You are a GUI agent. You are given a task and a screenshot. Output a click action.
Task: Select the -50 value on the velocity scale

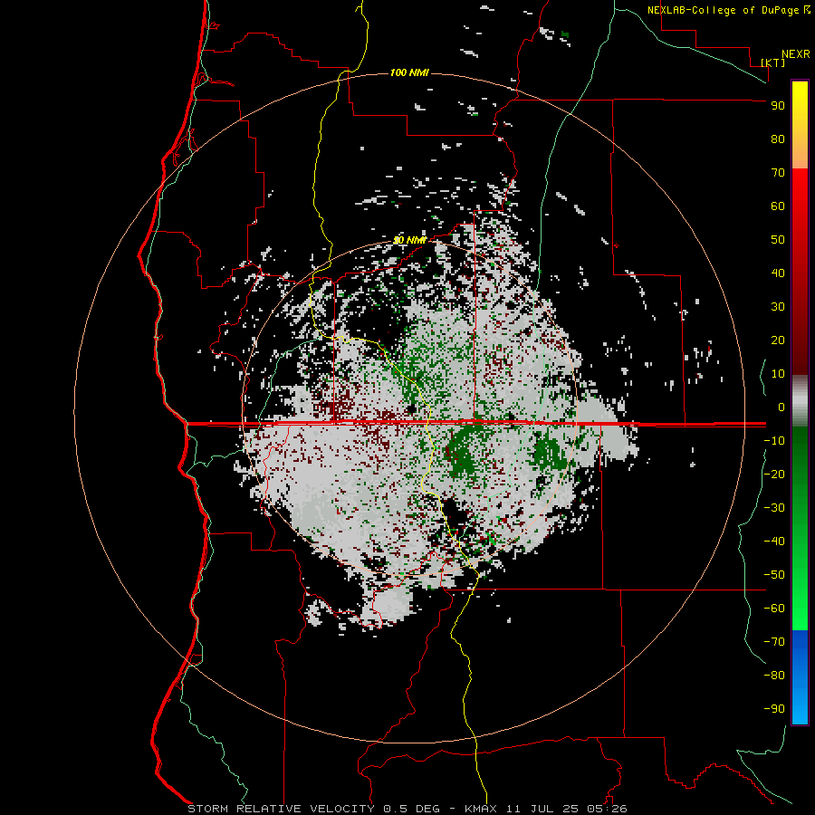(774, 575)
